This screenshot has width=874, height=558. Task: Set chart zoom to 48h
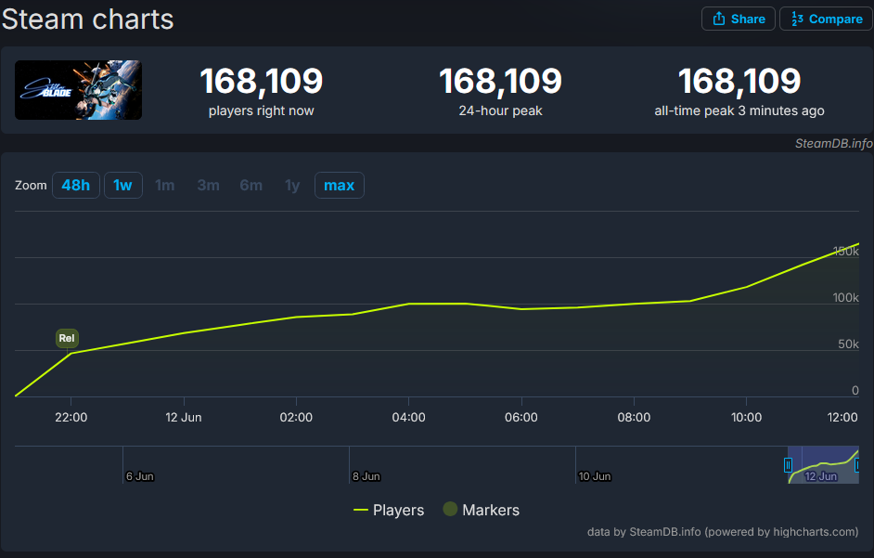click(x=76, y=186)
